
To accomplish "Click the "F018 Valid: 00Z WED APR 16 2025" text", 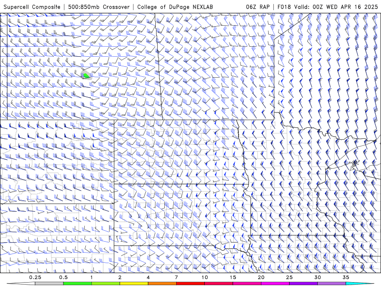I will (x=328, y=7).
